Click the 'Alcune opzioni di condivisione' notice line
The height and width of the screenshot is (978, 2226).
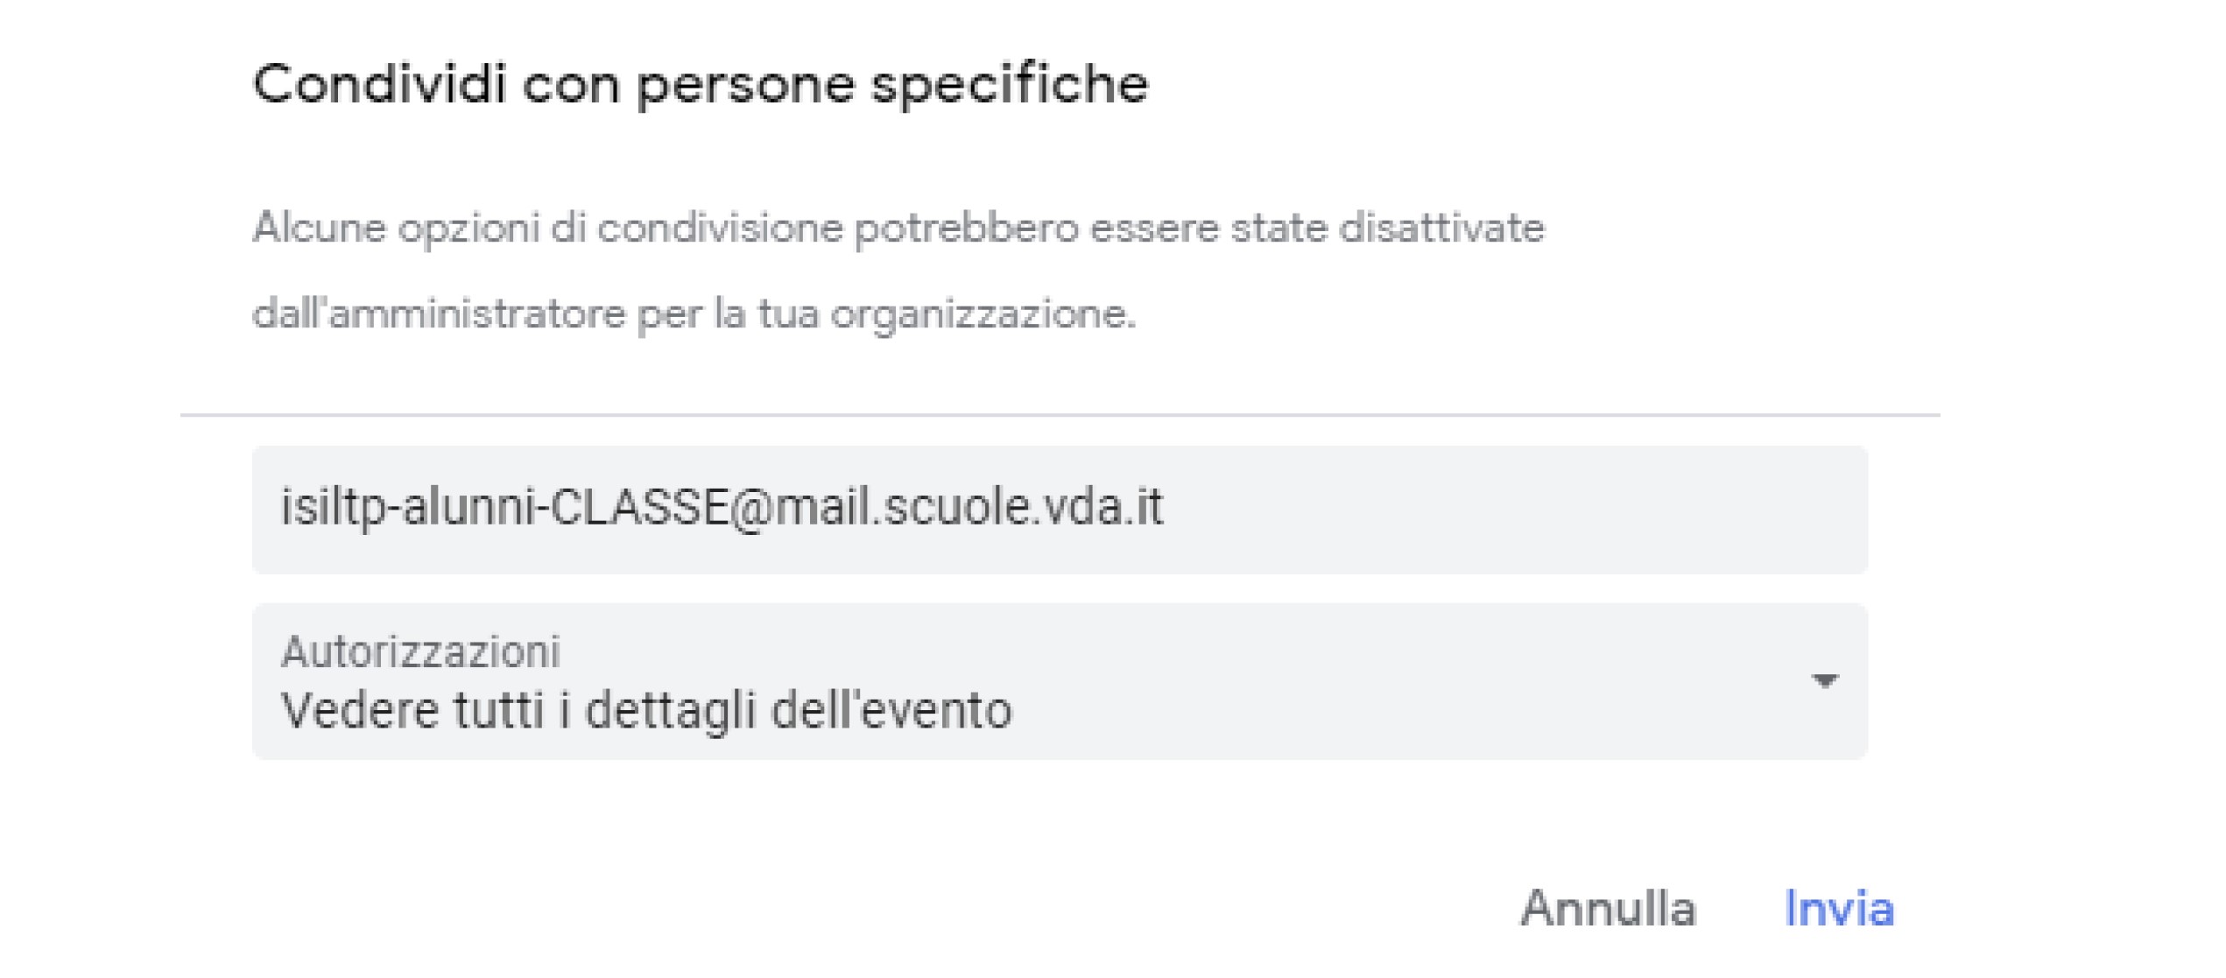pos(898,229)
